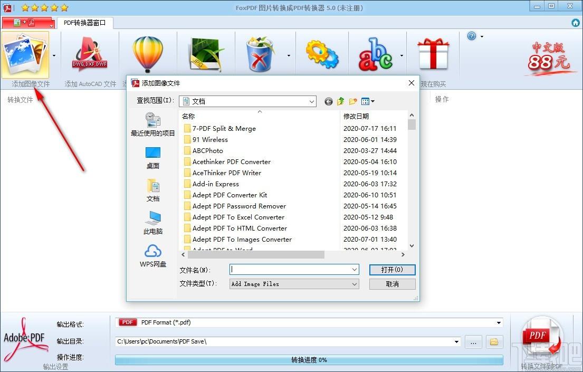Click the Add Image Files photo icon

tap(25, 55)
